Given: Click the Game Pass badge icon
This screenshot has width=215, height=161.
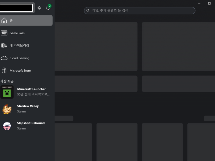Looking at the screenshot, I should [x=4, y=33].
